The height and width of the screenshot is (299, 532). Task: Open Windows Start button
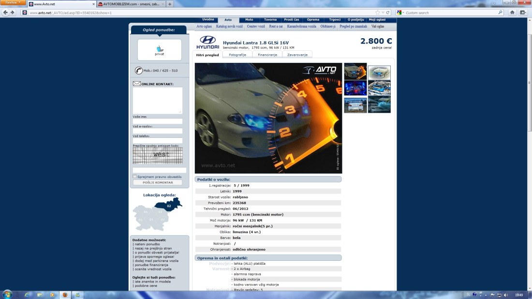point(7,294)
